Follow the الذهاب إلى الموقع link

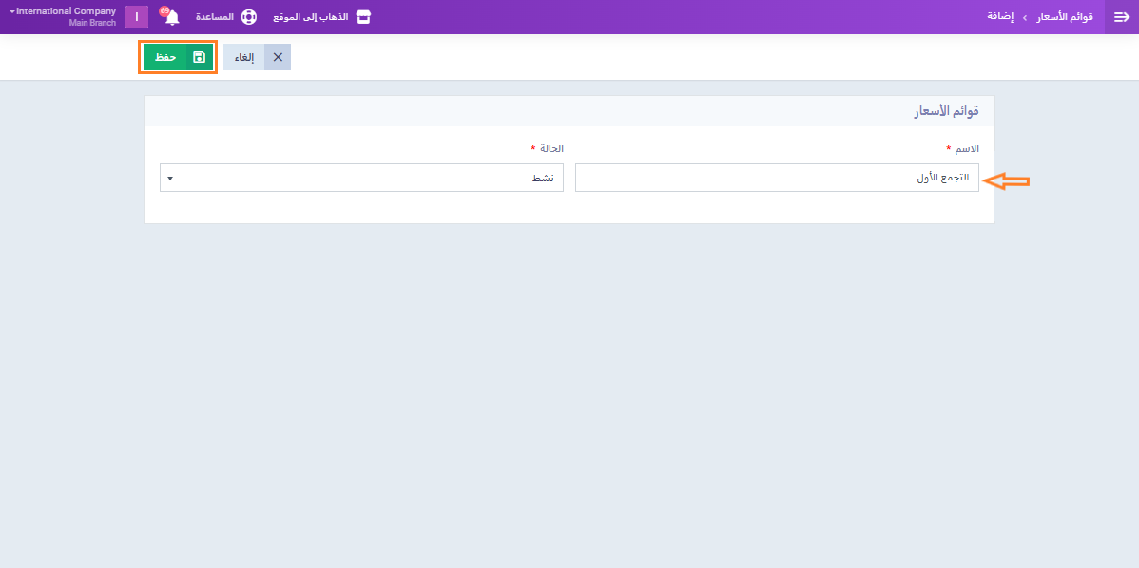[x=310, y=17]
